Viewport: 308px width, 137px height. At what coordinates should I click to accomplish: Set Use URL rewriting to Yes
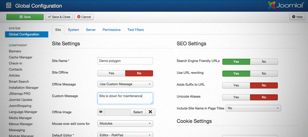236,73
